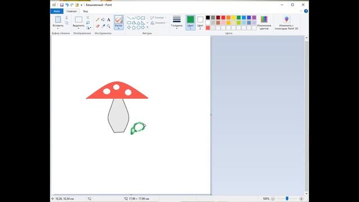Choose the Diamond shape
This screenshot has height=202, width=359.
click(129, 27)
